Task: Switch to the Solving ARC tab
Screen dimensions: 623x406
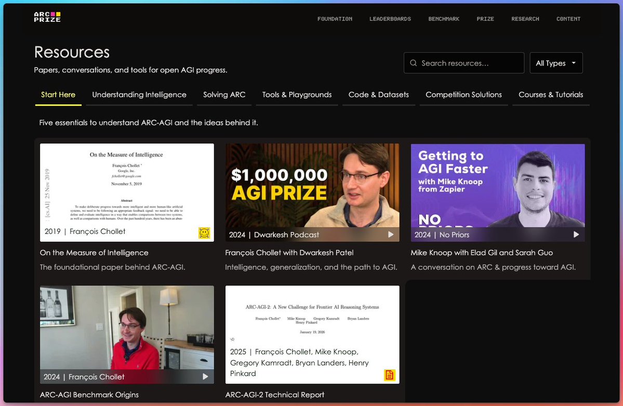Action: [x=224, y=95]
